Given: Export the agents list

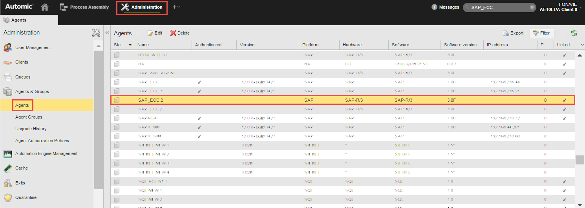Looking at the screenshot, I should point(513,33).
